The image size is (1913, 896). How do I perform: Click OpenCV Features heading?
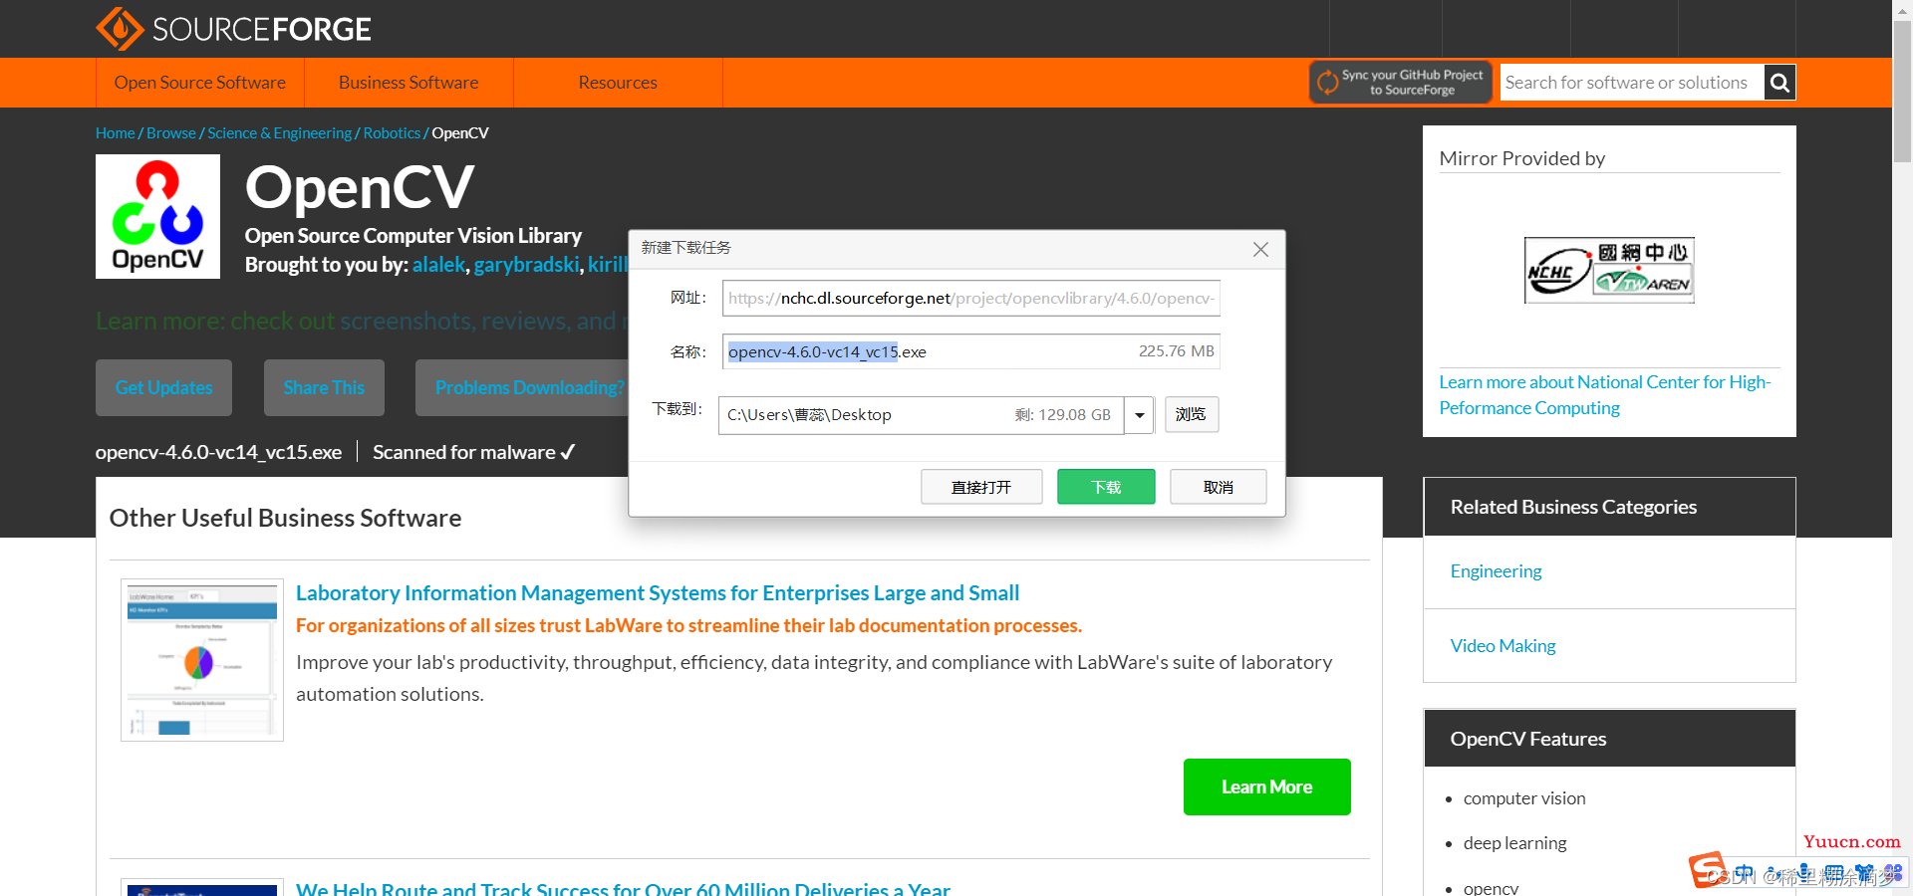(x=1528, y=739)
